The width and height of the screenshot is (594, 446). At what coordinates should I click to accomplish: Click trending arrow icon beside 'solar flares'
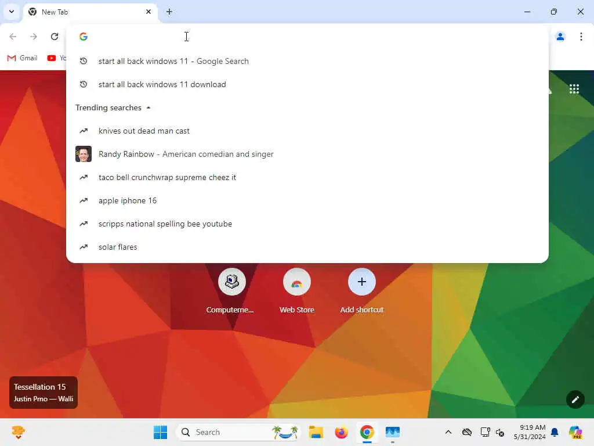tap(84, 247)
